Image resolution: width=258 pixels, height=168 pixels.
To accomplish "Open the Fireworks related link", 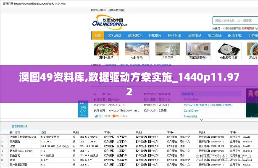I will [x=190, y=116].
